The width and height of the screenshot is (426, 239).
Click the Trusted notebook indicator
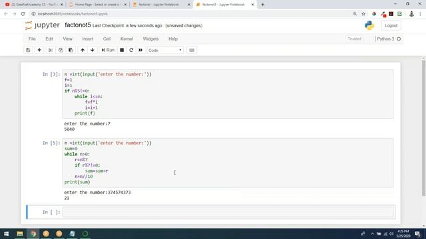355,39
